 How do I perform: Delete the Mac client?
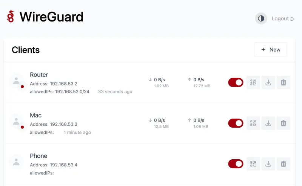coord(284,123)
